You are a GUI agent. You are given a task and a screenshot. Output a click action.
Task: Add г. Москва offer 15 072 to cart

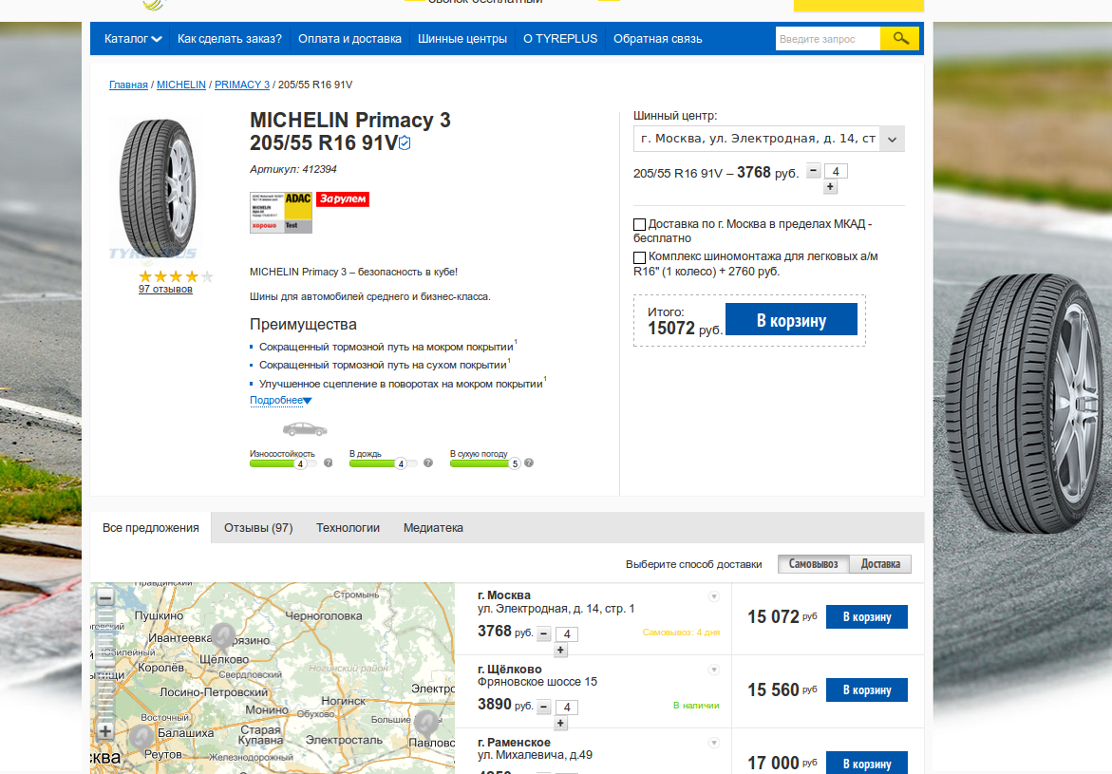(x=867, y=616)
